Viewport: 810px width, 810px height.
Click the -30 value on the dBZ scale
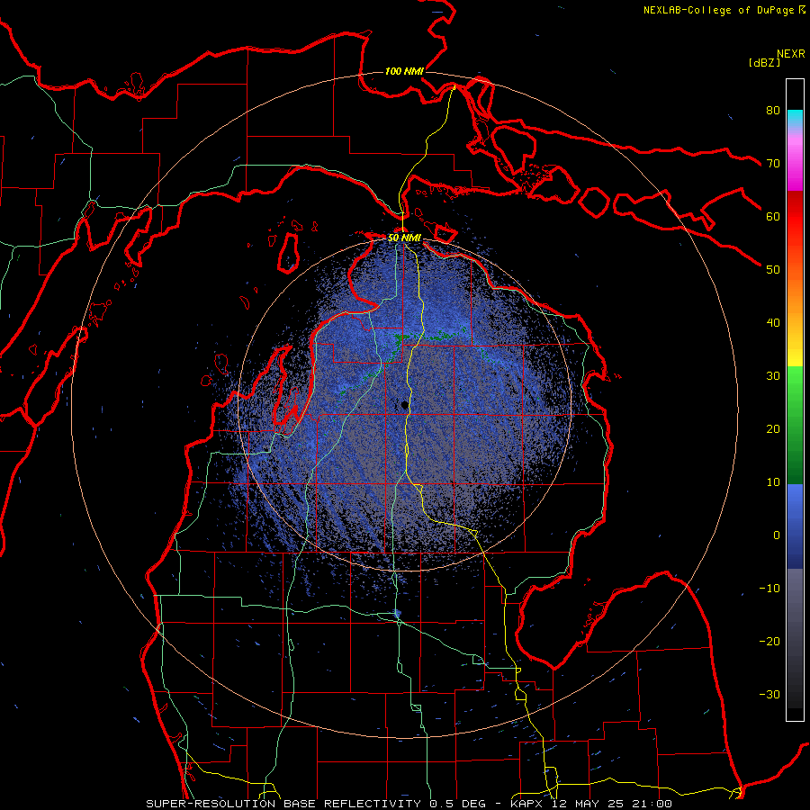pos(769,694)
